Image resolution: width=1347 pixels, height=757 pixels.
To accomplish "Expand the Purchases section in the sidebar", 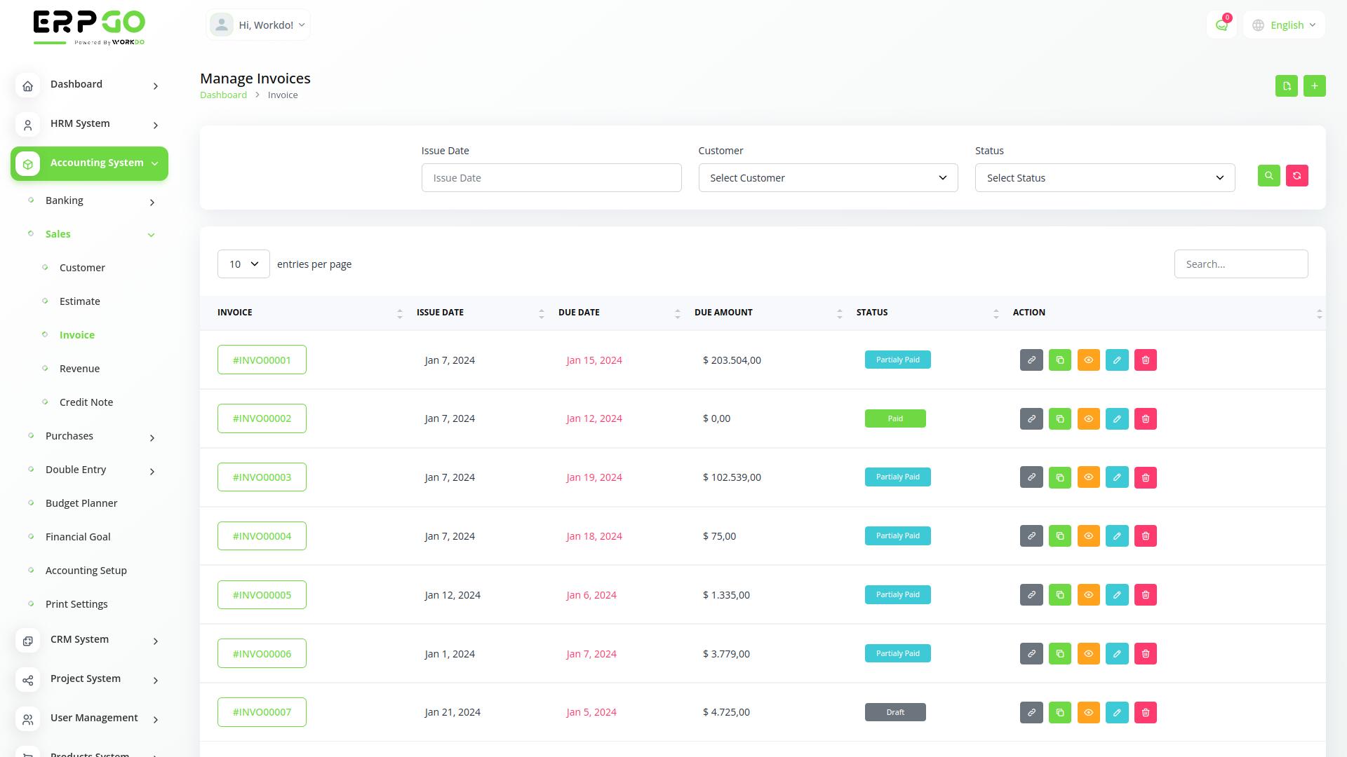I will pos(69,435).
